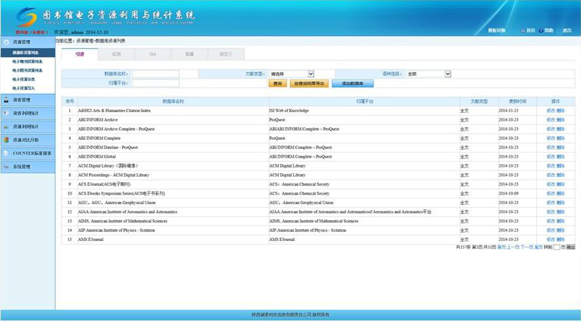
Task: Click 删除 for A&HCI Arts & Humanities row
Action: (560, 111)
